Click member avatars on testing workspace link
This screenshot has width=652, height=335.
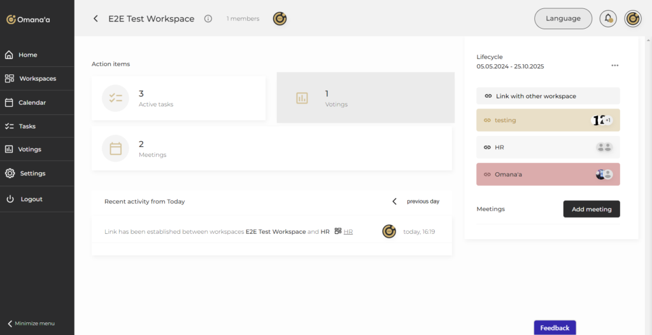[x=602, y=120]
